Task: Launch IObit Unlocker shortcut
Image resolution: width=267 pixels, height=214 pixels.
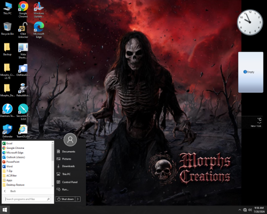Action: 23,30
